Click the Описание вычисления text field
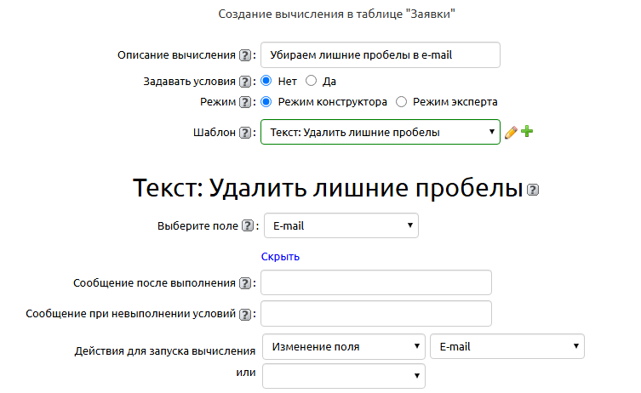 point(380,54)
